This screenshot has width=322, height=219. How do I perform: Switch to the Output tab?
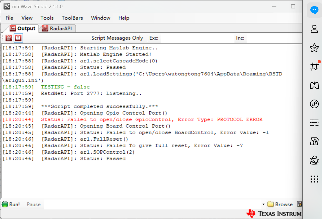click(x=23, y=28)
